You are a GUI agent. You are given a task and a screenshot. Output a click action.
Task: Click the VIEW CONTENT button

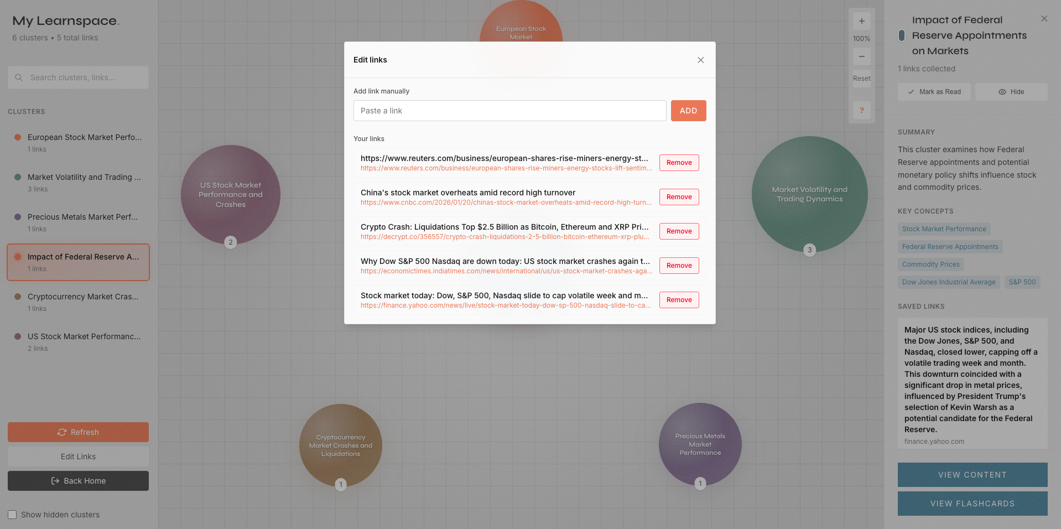click(972, 475)
